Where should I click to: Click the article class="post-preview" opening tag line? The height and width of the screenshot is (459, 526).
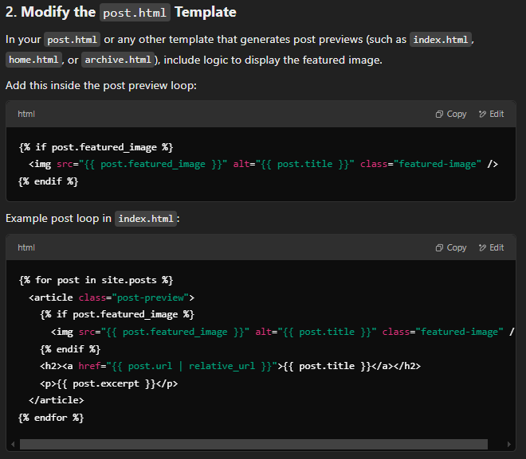[x=112, y=298]
